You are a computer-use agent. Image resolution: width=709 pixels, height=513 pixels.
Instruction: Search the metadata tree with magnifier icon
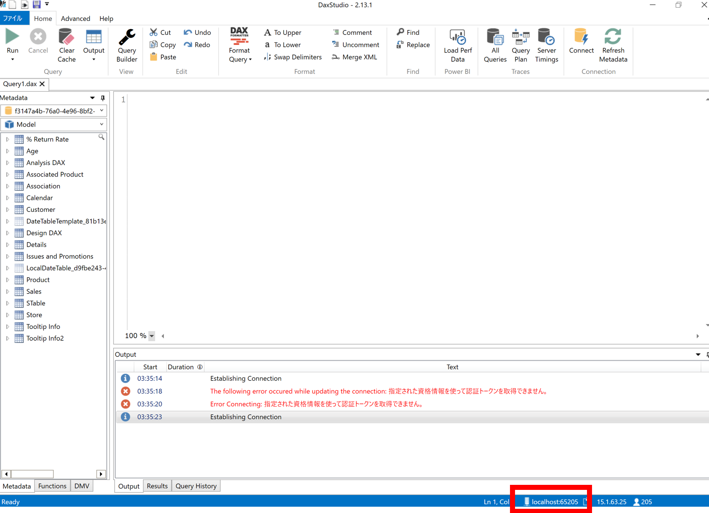pyautogui.click(x=101, y=137)
